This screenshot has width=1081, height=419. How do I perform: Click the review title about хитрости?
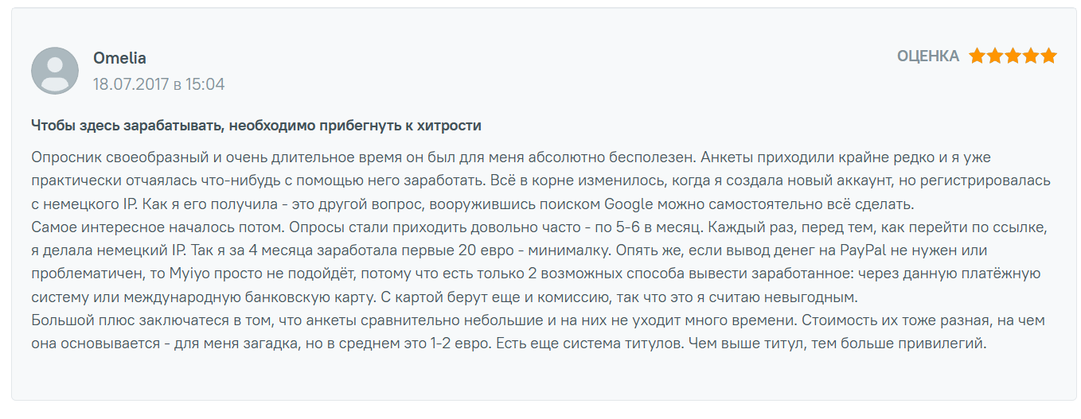pyautogui.click(x=256, y=126)
